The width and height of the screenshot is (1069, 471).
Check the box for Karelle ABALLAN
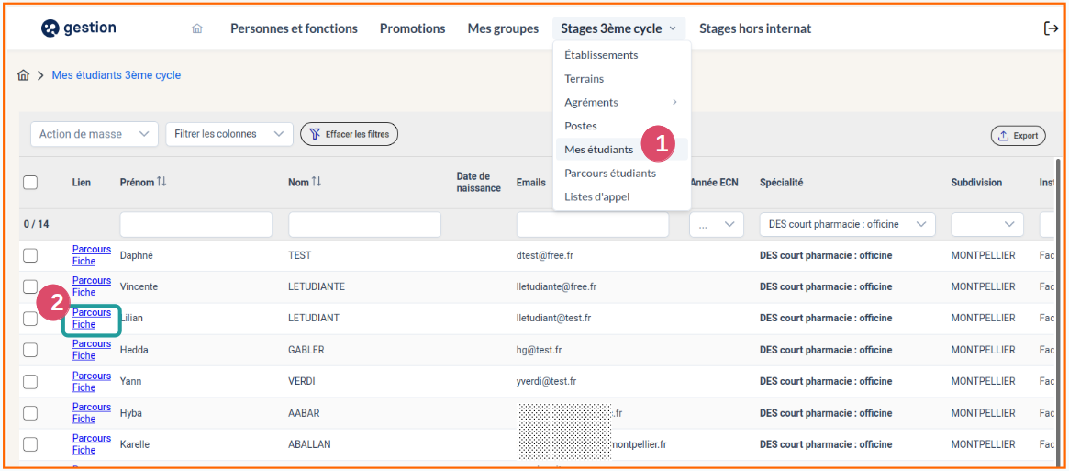30,444
